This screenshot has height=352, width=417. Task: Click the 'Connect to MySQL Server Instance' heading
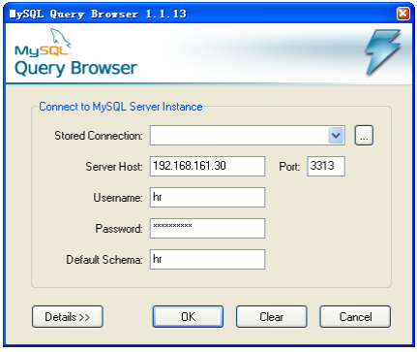(x=121, y=107)
